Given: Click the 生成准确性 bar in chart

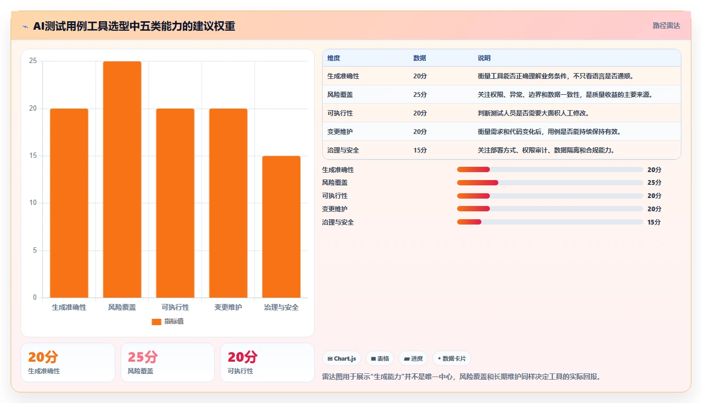Looking at the screenshot, I should tap(69, 203).
